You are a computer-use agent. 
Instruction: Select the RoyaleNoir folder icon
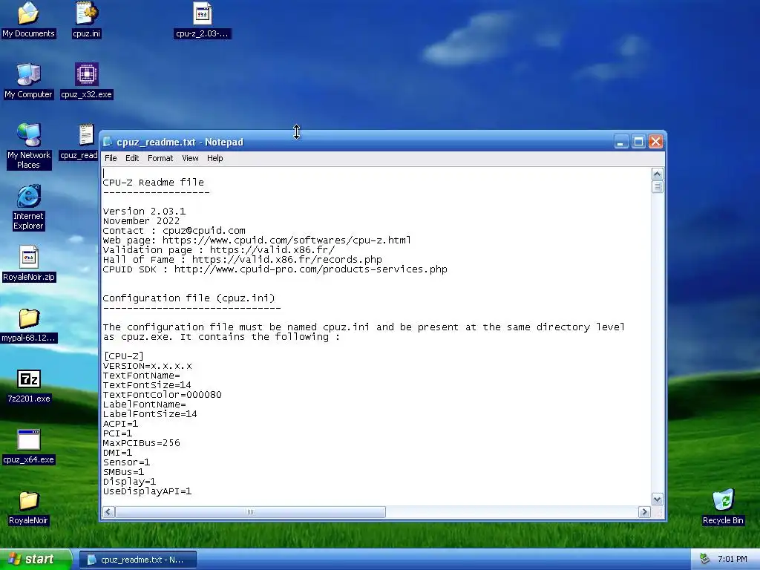point(28,508)
